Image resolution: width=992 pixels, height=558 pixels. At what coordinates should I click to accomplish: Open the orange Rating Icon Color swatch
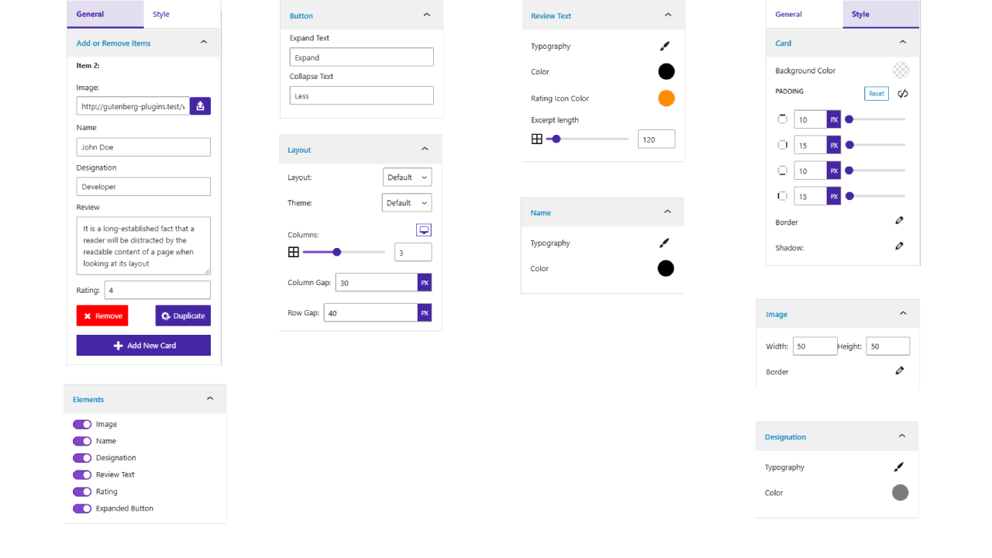[666, 98]
